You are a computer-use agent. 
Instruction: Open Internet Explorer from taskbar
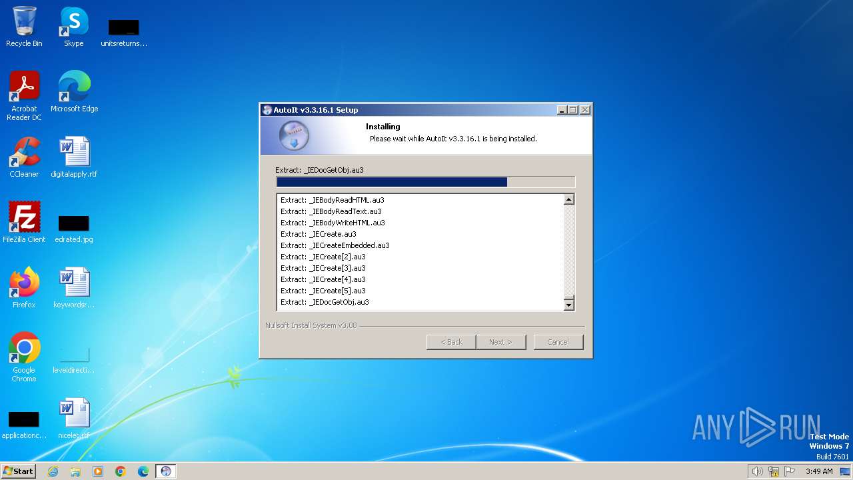tap(53, 471)
